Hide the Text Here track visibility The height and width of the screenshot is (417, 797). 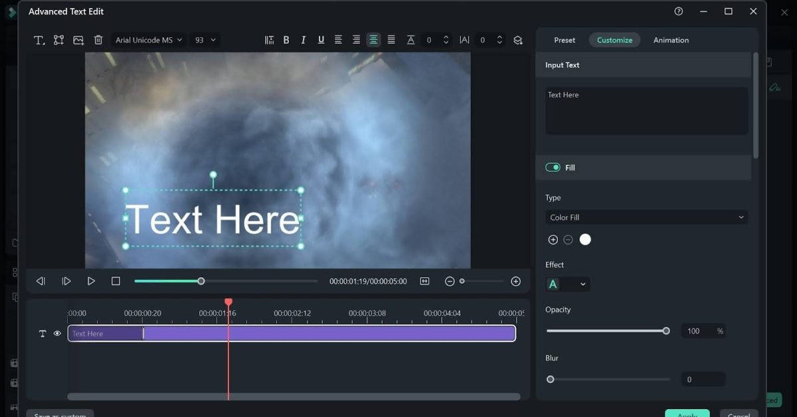(x=57, y=333)
